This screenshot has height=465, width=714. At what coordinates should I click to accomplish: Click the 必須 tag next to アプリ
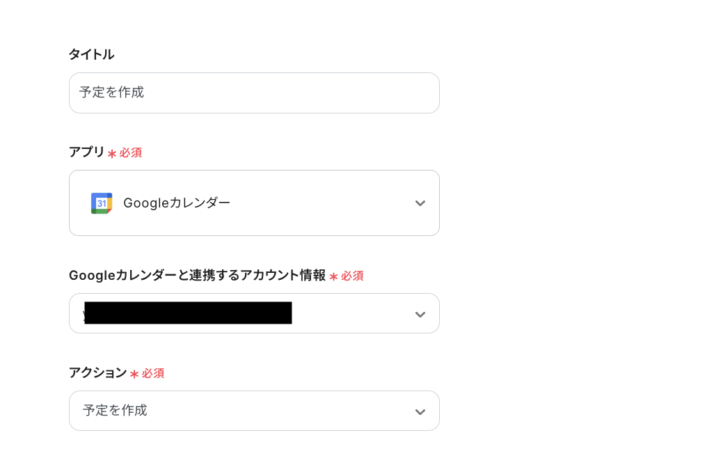tap(131, 152)
